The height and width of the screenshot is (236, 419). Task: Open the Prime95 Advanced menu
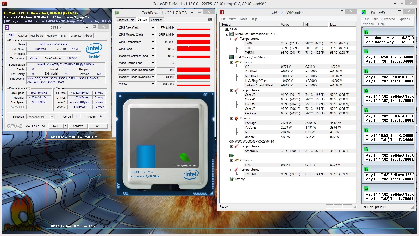tap(388, 19)
